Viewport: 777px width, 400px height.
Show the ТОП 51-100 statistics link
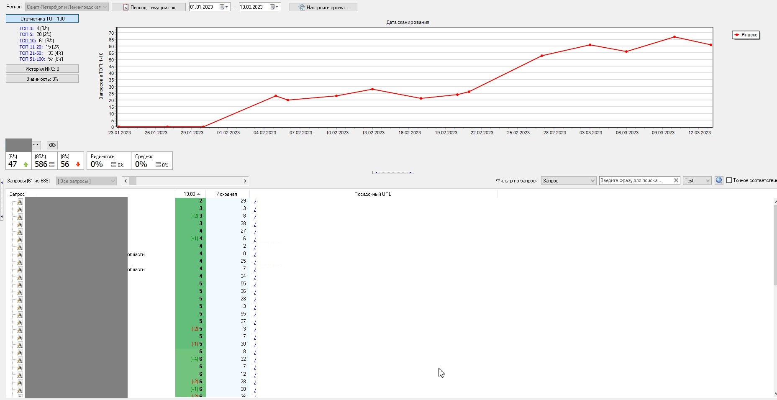pos(32,59)
